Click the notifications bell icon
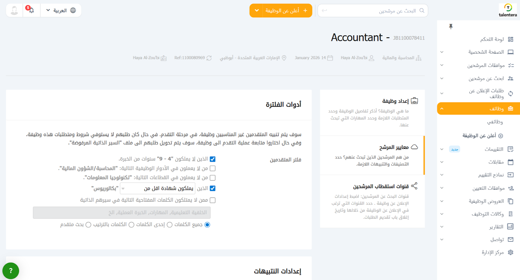The width and height of the screenshot is (520, 280). coord(31,10)
